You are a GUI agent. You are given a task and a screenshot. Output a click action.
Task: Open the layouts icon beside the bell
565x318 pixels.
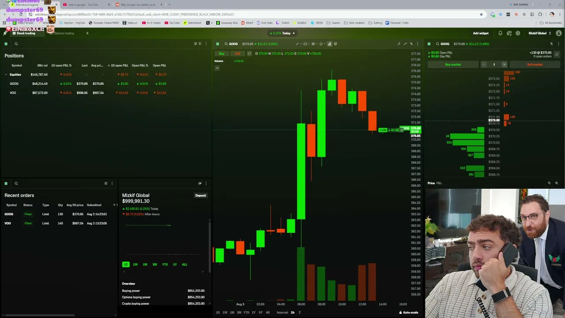(509, 33)
